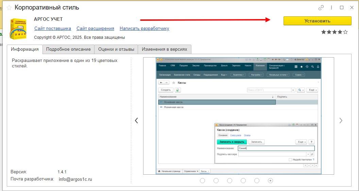Click the Copyright © АРГОС, 2025 text

pyautogui.click(x=80, y=37)
